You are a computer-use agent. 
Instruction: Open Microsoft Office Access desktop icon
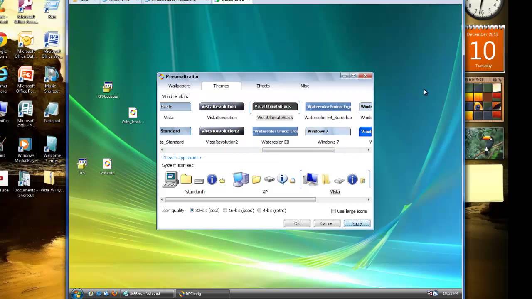pos(26,12)
